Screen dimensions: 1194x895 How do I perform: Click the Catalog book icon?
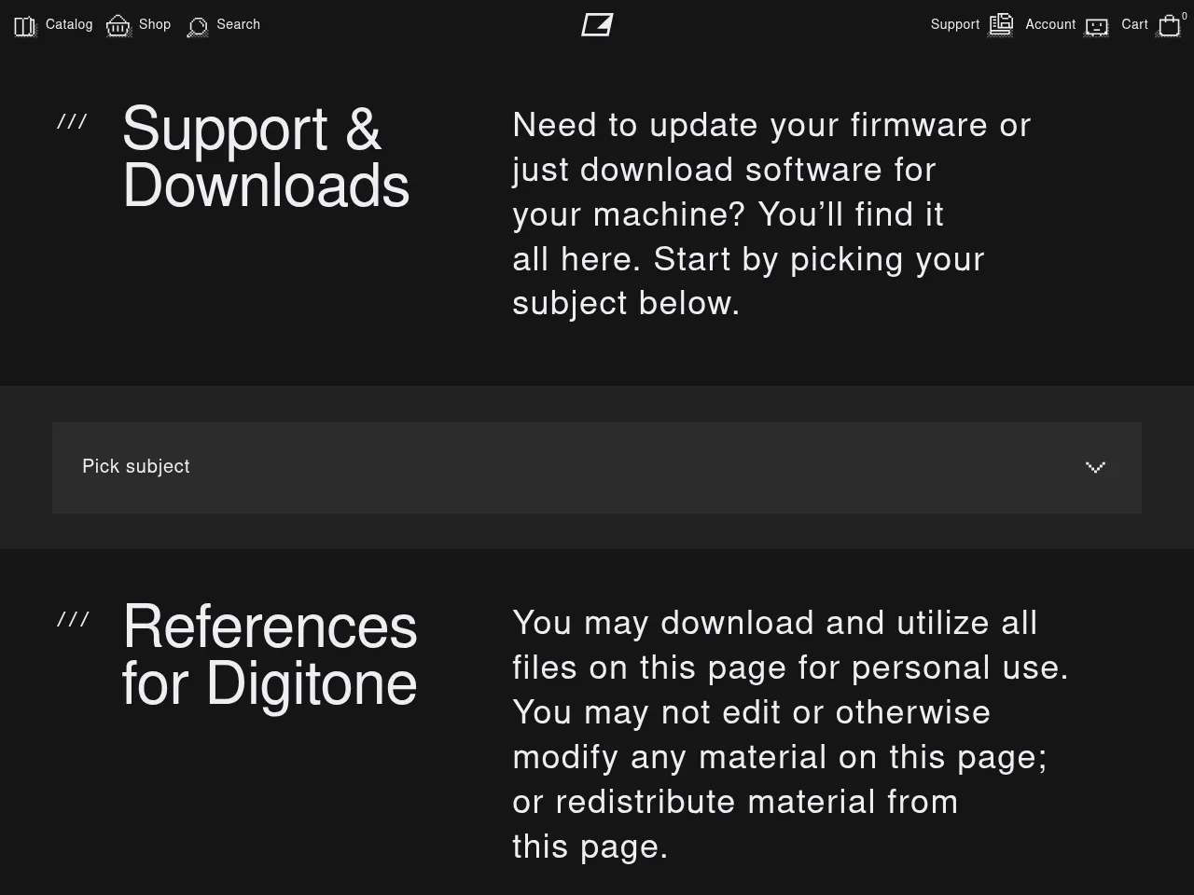click(25, 26)
